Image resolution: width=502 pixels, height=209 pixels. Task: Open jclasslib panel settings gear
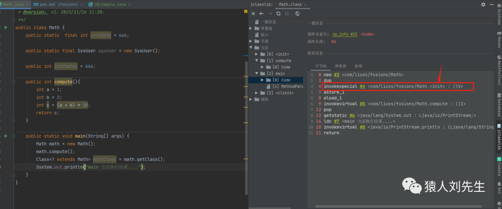[x=483, y=5]
